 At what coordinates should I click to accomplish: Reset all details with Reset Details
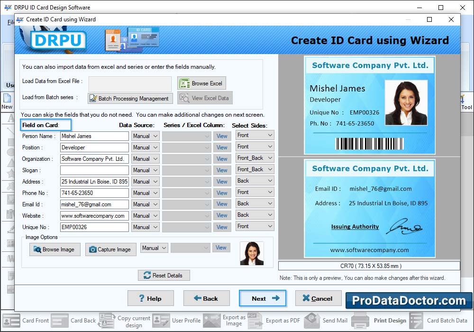(164, 276)
